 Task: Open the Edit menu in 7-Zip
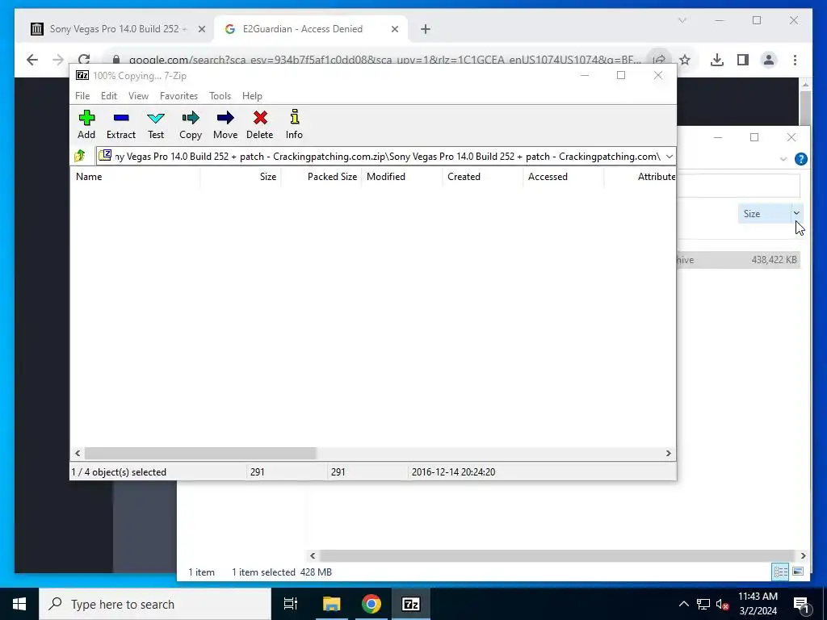(x=109, y=96)
